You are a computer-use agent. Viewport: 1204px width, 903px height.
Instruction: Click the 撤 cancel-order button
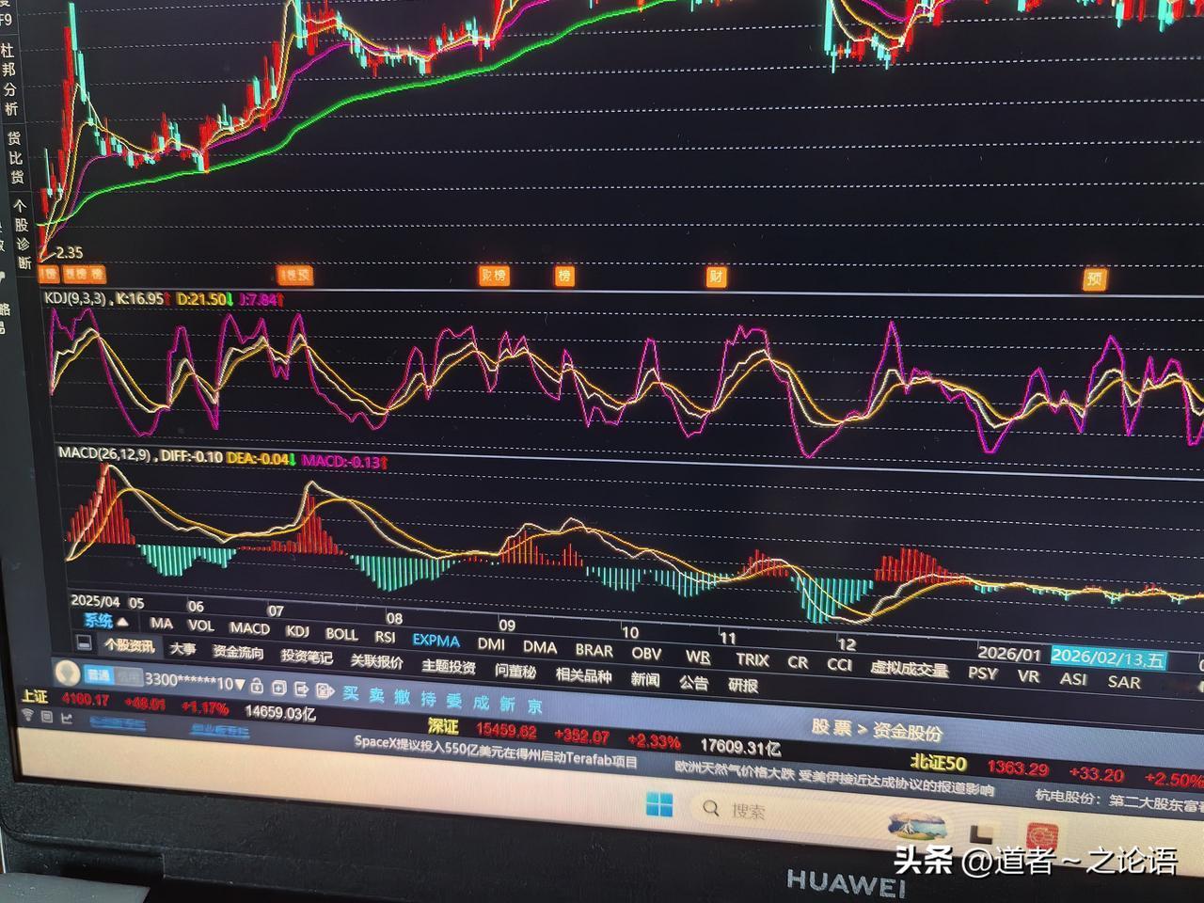pos(403,697)
